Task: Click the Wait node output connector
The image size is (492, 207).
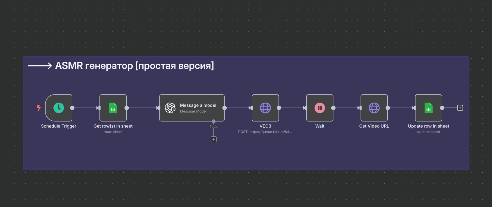Action: tap(333, 108)
